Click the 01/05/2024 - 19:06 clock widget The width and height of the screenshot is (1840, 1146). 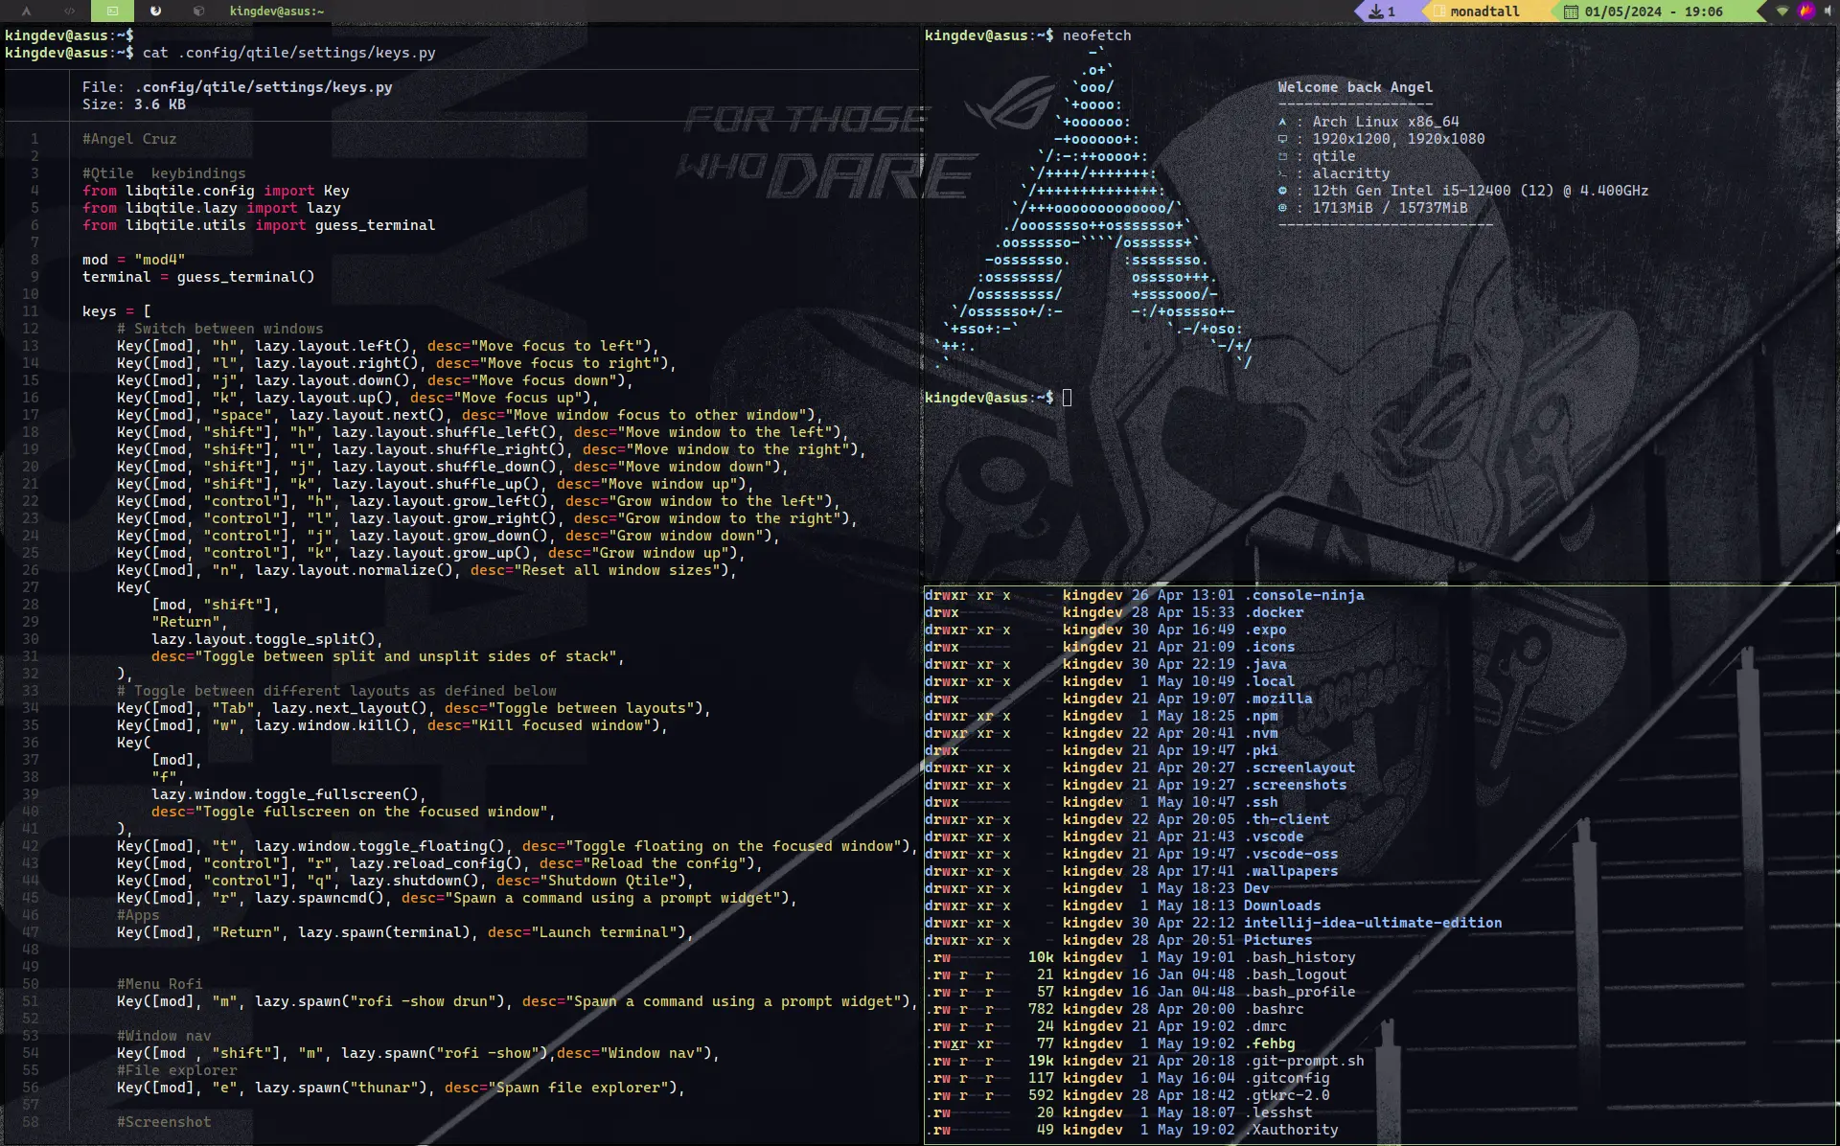1653,11
